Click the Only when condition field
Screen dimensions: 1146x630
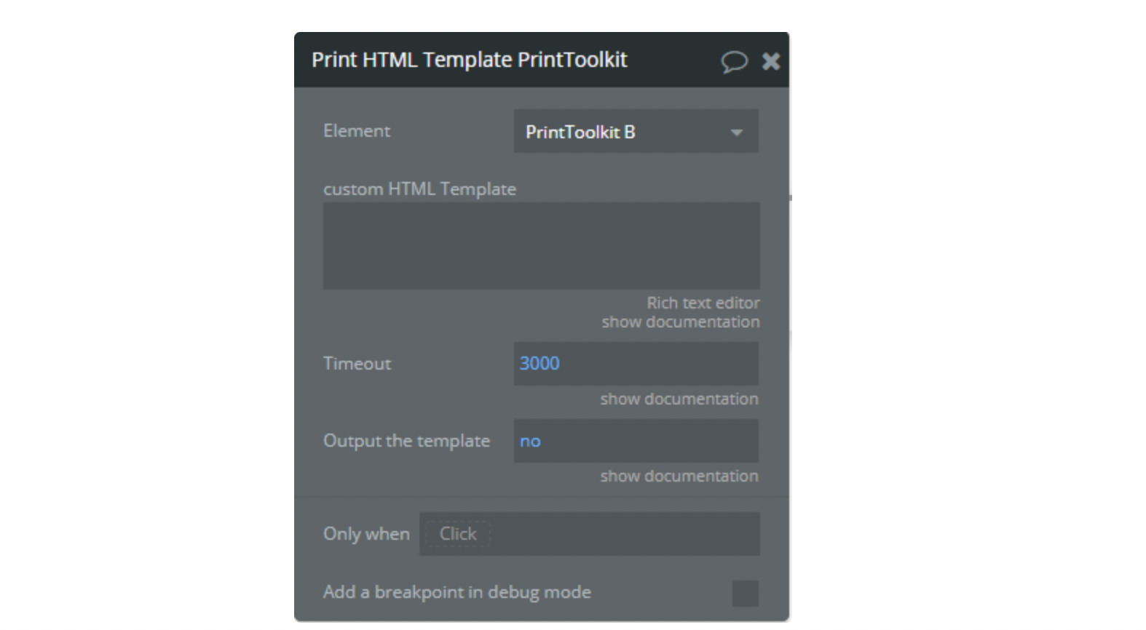pos(589,534)
